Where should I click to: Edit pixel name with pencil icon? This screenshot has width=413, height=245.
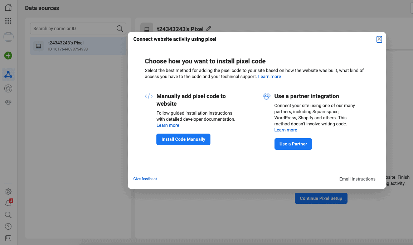coord(209,29)
